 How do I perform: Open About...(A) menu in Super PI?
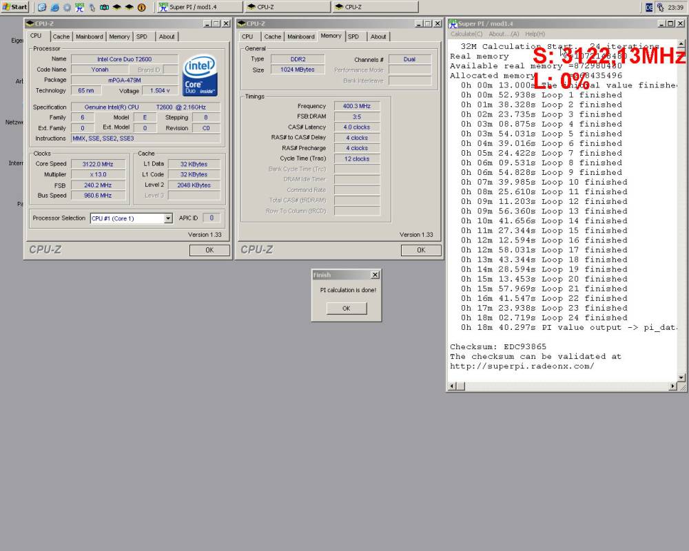pyautogui.click(x=504, y=34)
